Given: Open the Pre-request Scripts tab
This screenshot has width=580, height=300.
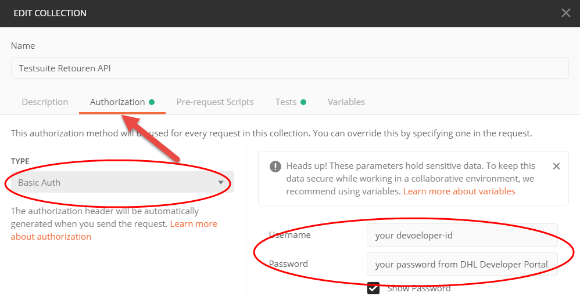Looking at the screenshot, I should click(x=215, y=102).
